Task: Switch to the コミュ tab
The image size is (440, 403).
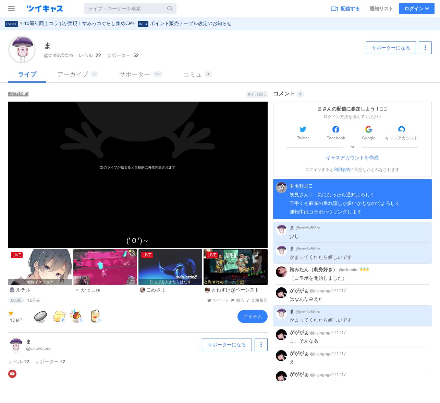Action: coord(198,74)
